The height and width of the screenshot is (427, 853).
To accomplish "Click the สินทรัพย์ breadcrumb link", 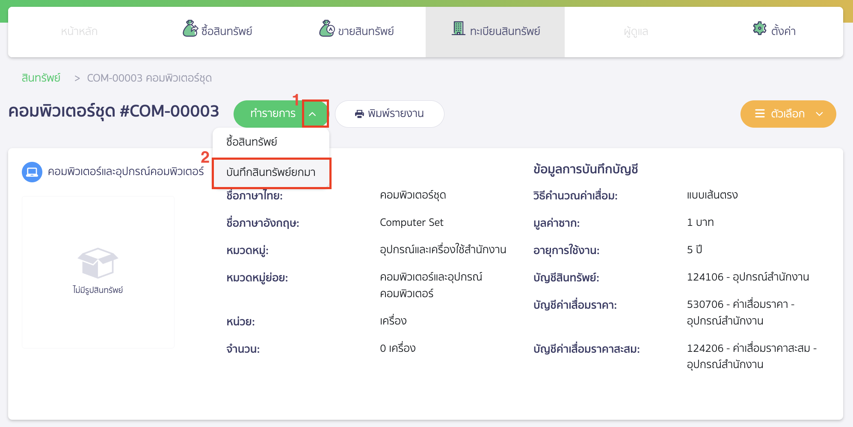I will pyautogui.click(x=41, y=78).
